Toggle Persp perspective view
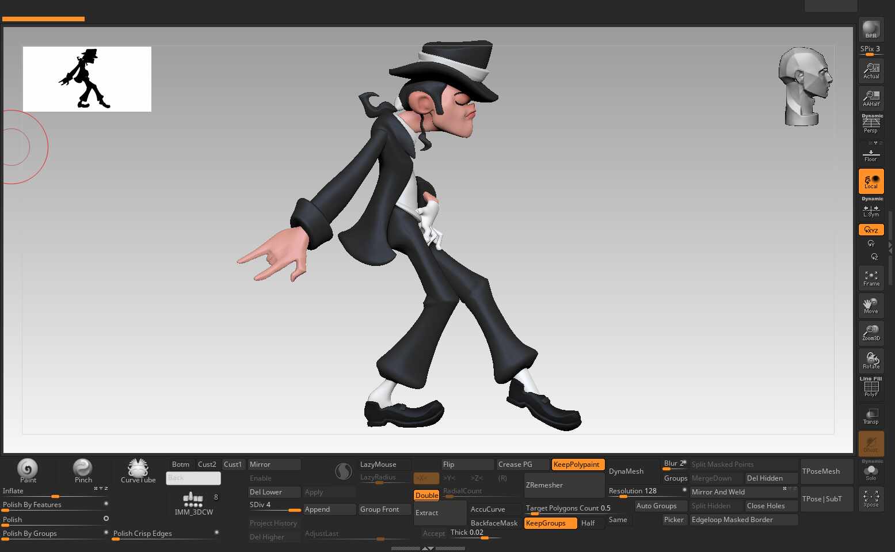Screen dimensions: 895x552 (871, 125)
